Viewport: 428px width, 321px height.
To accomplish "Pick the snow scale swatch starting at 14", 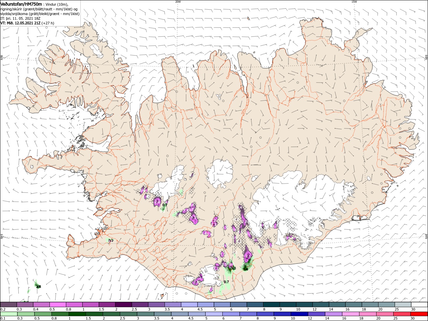I will 336,304.
